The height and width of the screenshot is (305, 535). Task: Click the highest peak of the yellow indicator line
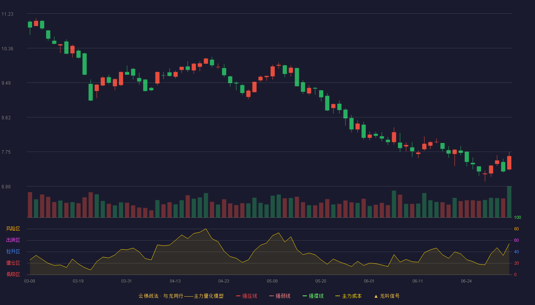pyautogui.click(x=206, y=229)
